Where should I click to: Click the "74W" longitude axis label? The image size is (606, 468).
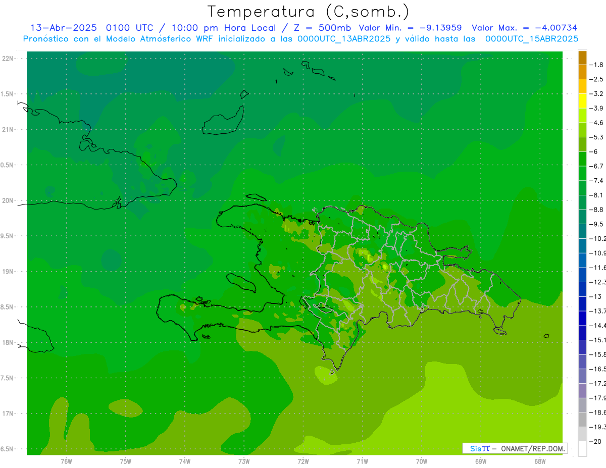[x=184, y=461]
